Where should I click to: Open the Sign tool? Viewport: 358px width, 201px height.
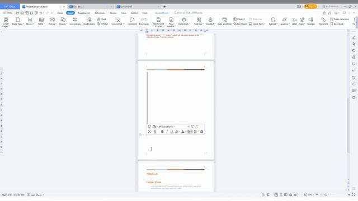tap(302, 21)
